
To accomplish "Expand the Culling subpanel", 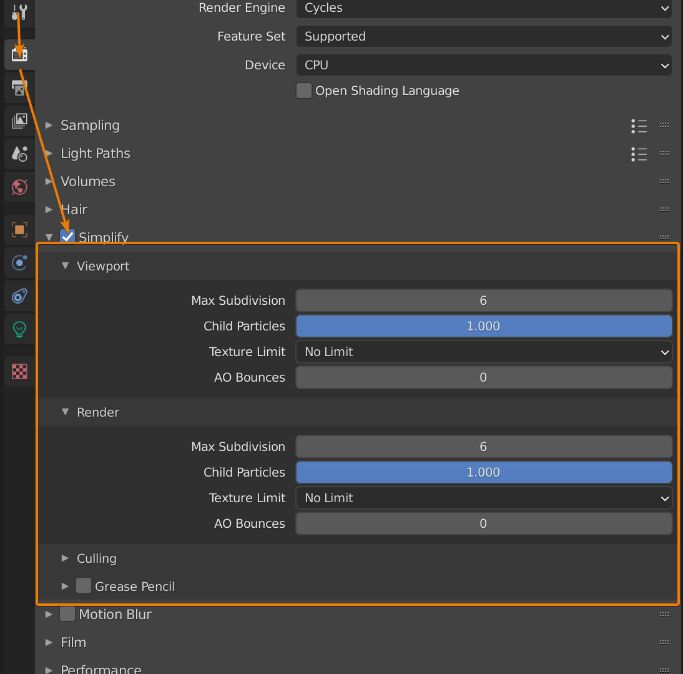I will [x=96, y=558].
